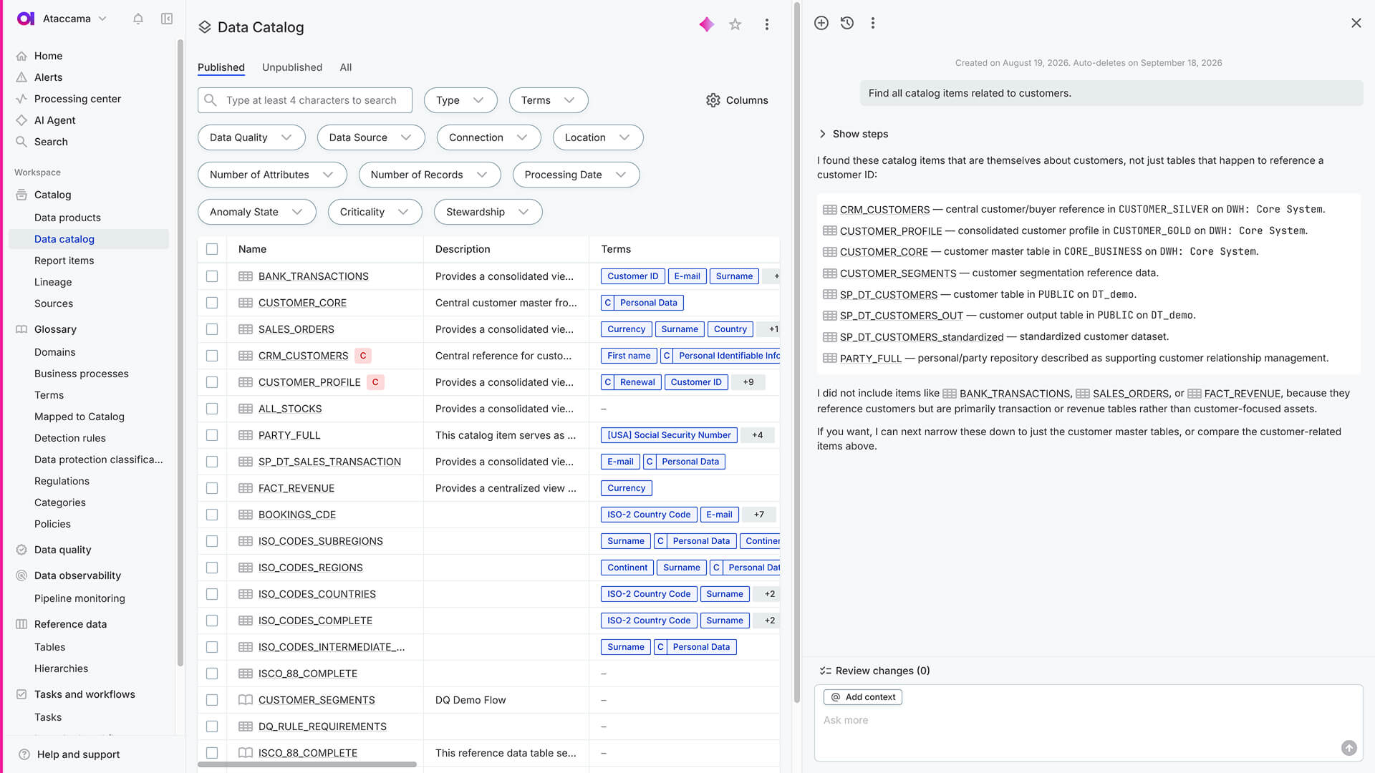
Task: Open Review changes (0) section
Action: tap(875, 671)
